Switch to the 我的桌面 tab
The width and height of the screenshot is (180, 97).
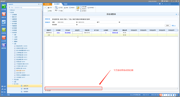pos(47,4)
